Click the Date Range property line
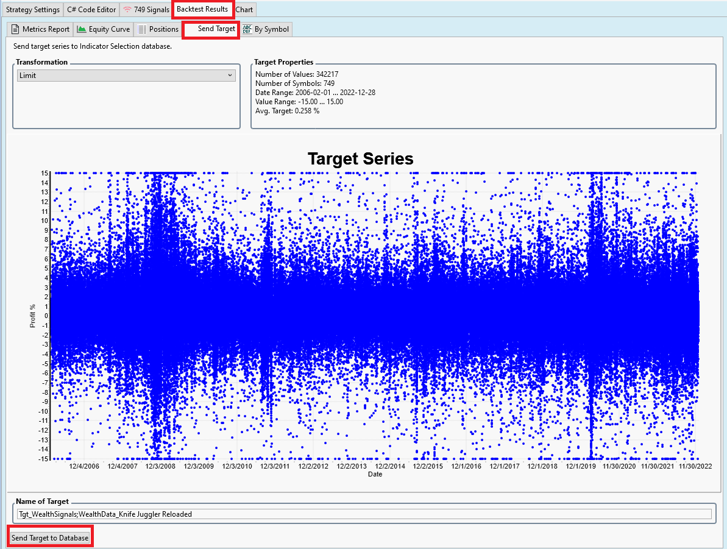 tap(315, 93)
